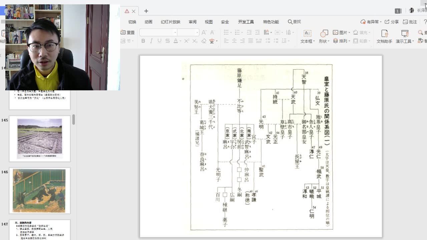The width and height of the screenshot is (427, 240).
Task: Align text left
Action: point(227,41)
